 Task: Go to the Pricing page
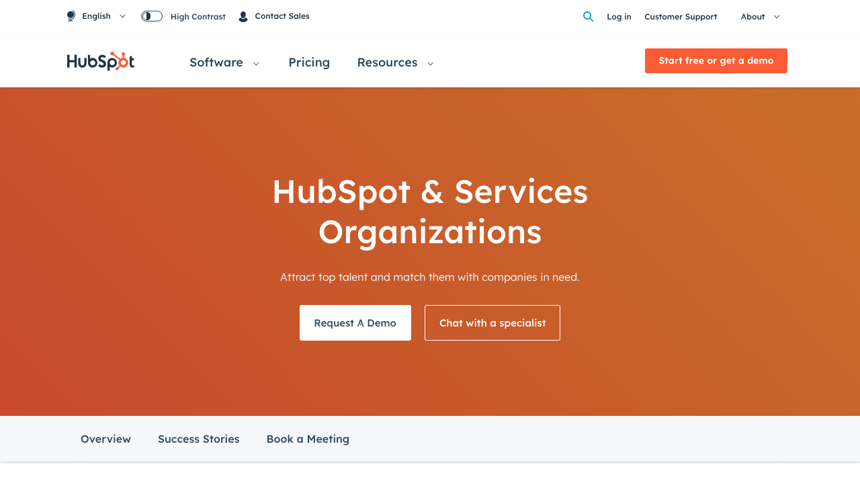(309, 62)
